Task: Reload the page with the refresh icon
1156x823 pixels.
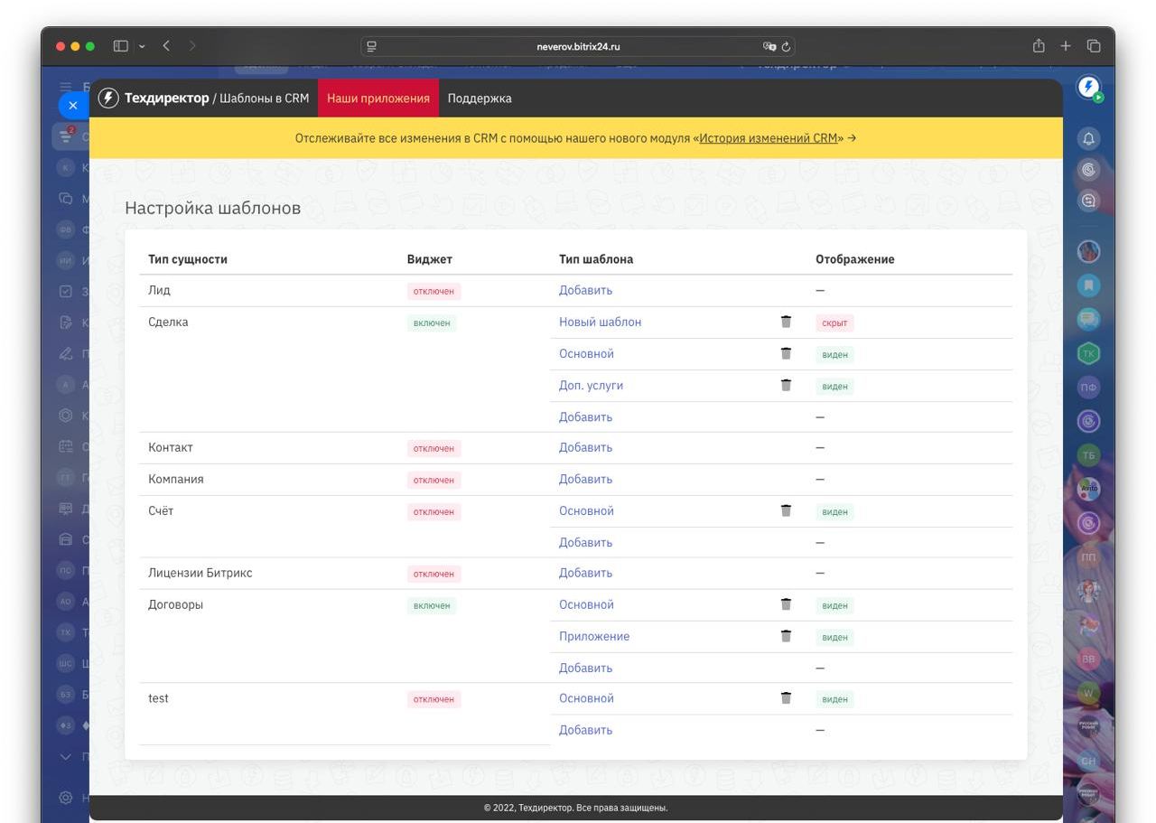Action: click(x=787, y=47)
